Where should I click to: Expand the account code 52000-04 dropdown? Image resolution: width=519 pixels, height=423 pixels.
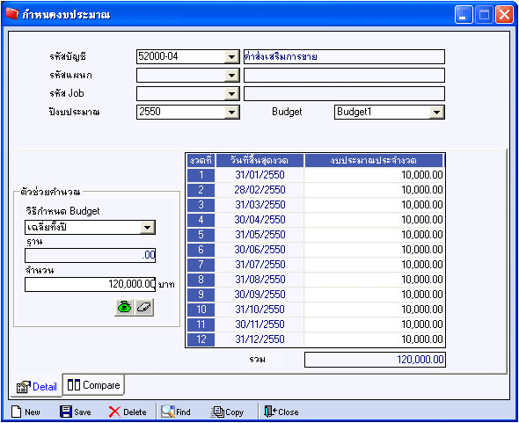click(x=231, y=57)
